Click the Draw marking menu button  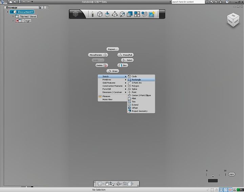point(113,71)
